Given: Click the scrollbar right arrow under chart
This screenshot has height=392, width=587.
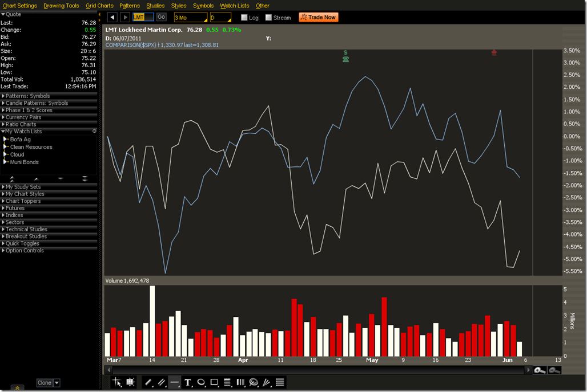Looking at the screenshot, I should coord(528,370).
